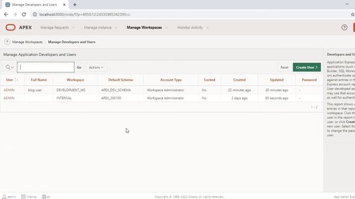Screen dimensions: 355x199
Task: Click the breadcrumb up arrow icon
Action: [x=7, y=42]
